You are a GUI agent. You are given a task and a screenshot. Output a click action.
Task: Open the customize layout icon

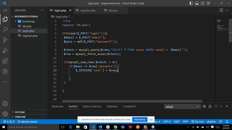[208, 3]
